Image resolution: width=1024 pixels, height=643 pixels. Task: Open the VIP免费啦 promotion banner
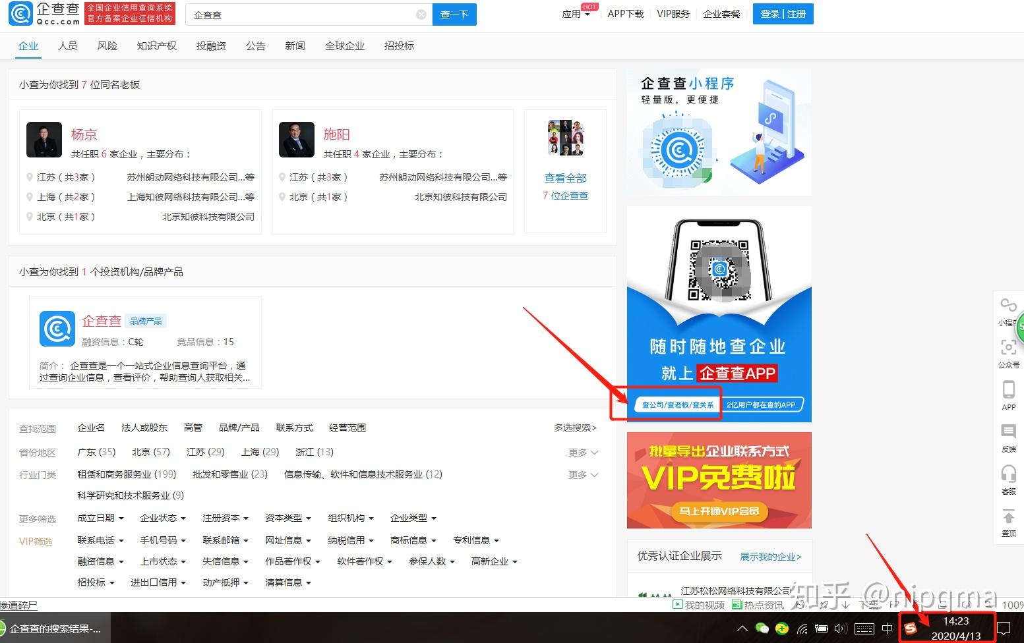point(719,480)
